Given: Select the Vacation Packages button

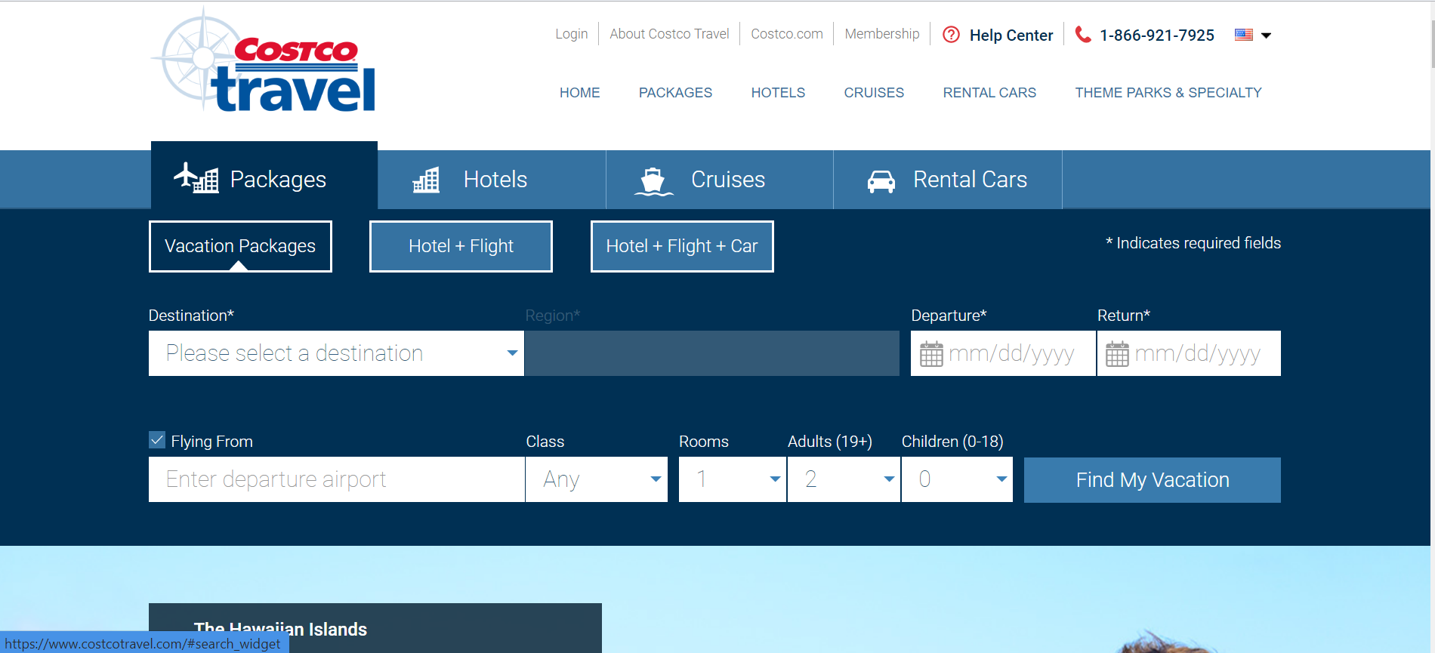Looking at the screenshot, I should point(240,246).
